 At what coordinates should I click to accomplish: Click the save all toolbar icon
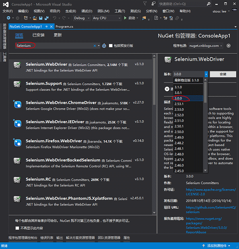pyautogui.click(x=47, y=18)
